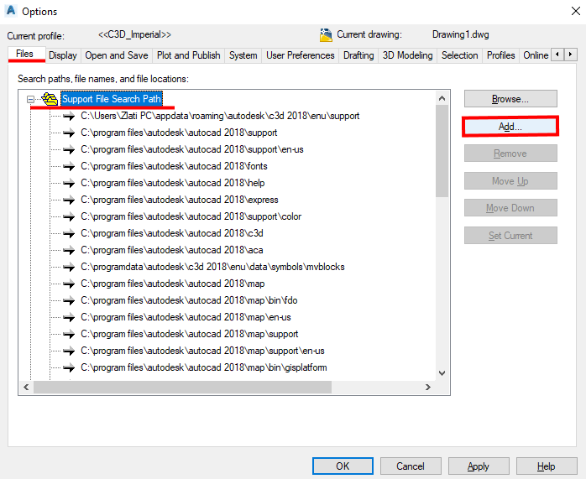Click the Move Up button
The width and height of the screenshot is (586, 479).
(510, 181)
